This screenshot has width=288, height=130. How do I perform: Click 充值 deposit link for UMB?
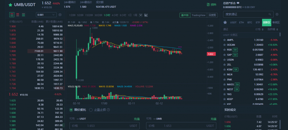(213, 119)
